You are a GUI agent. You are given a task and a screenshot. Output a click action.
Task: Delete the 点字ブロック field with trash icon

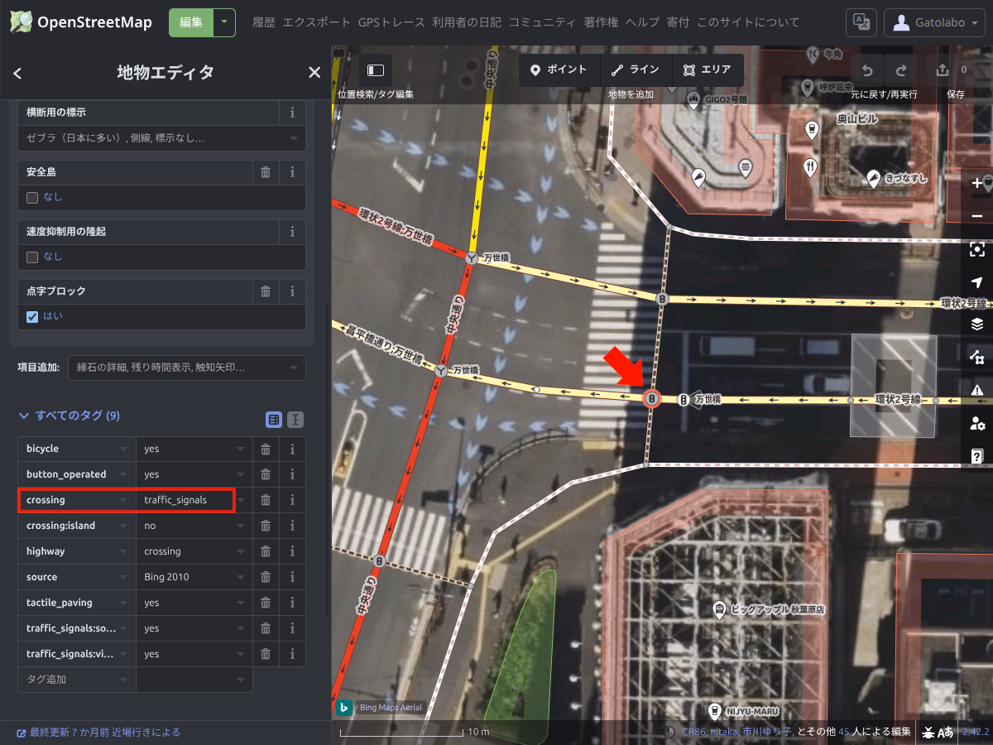coord(266,291)
